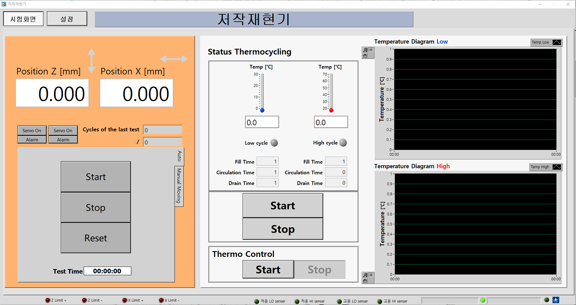Image resolution: width=576 pixels, height=305 pixels.
Task: Click greyed Stop in Thermo Control
Action: coord(319,270)
